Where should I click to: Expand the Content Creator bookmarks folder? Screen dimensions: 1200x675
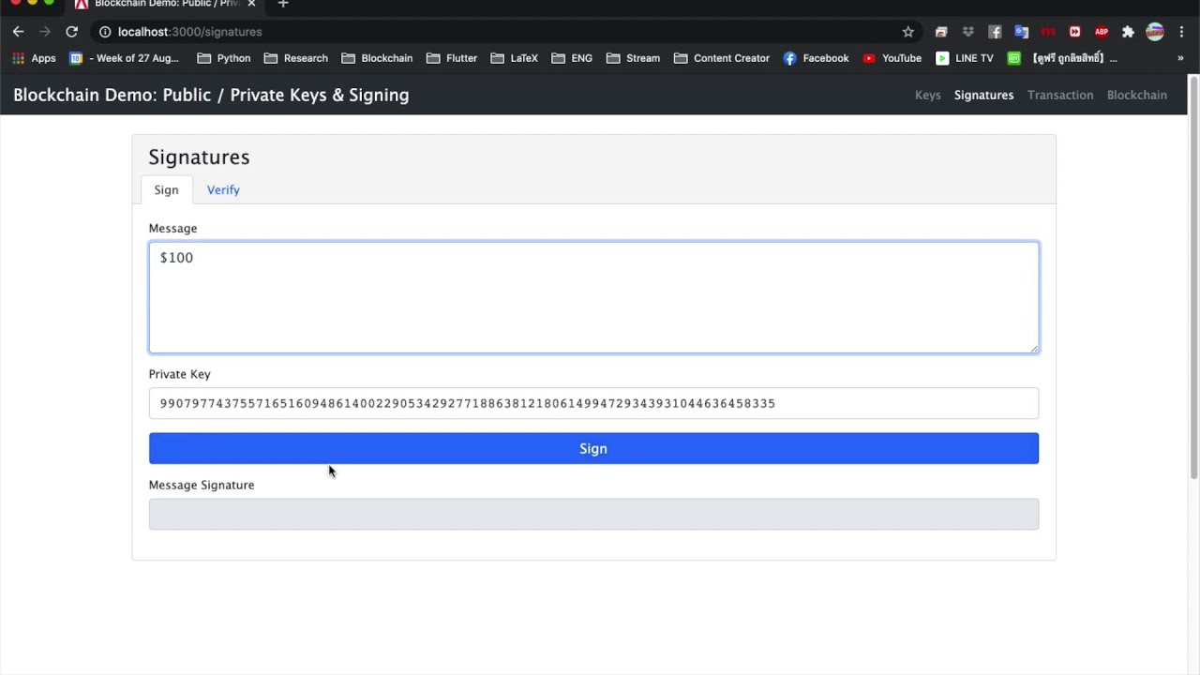(x=722, y=58)
